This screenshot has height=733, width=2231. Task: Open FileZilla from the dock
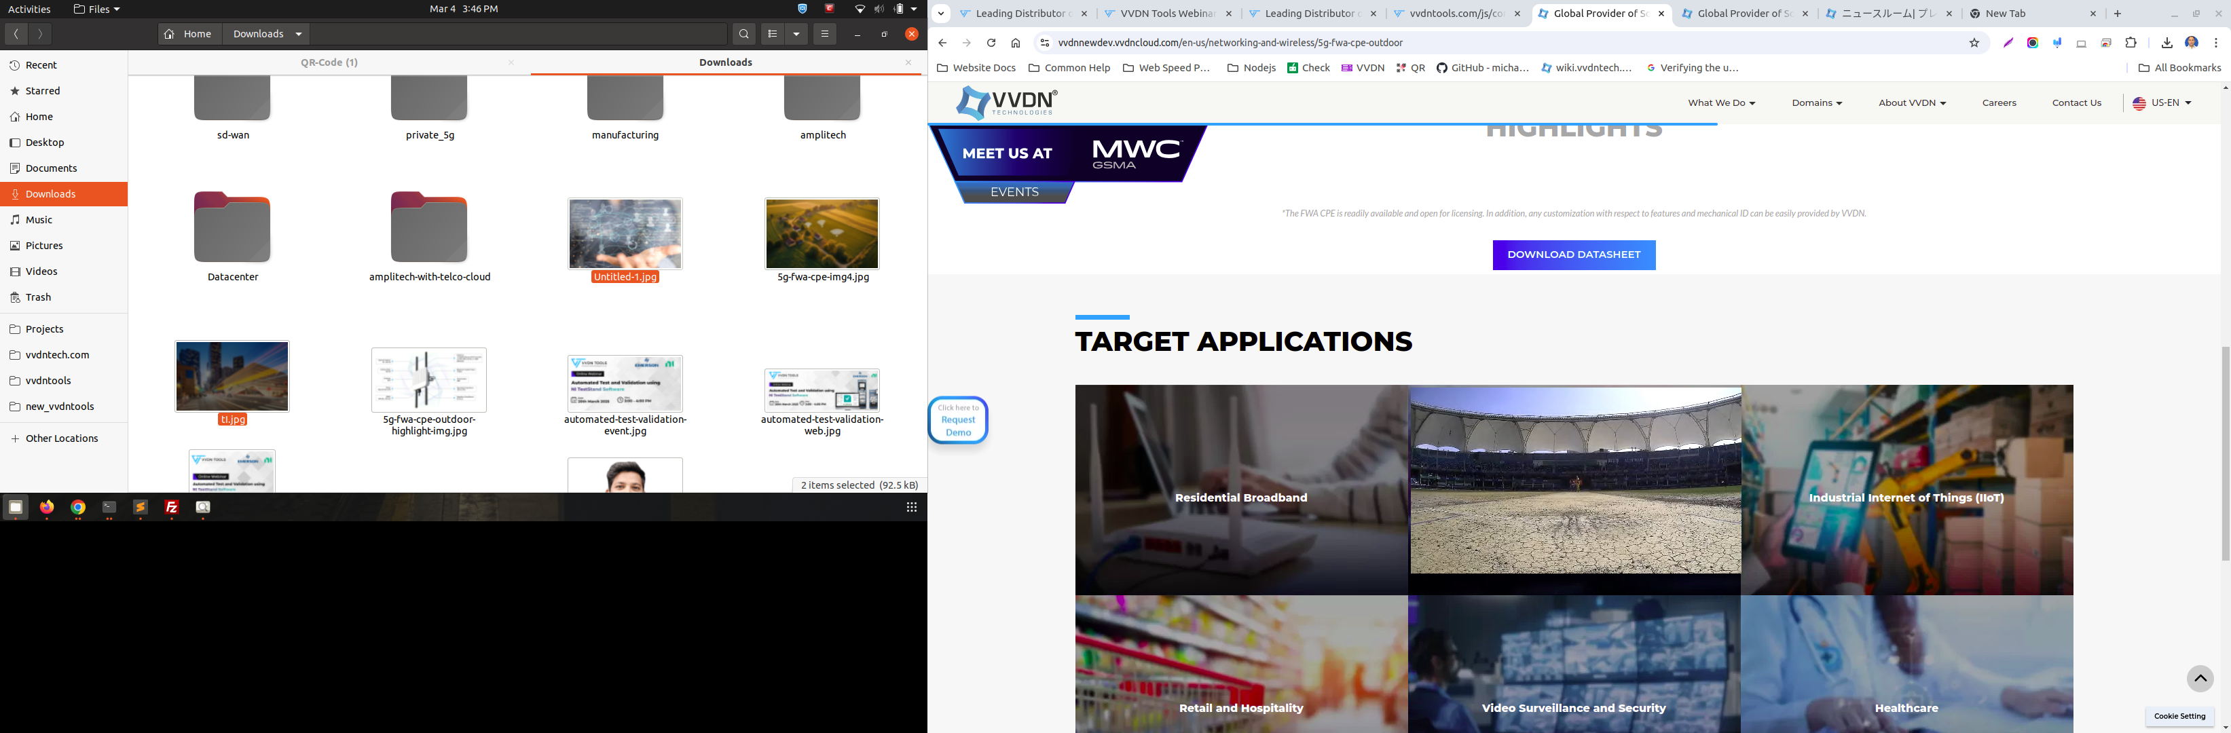click(x=172, y=507)
